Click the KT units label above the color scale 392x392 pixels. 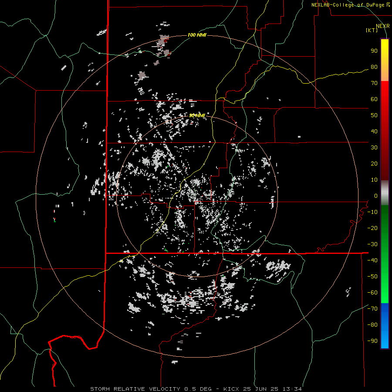372,30
